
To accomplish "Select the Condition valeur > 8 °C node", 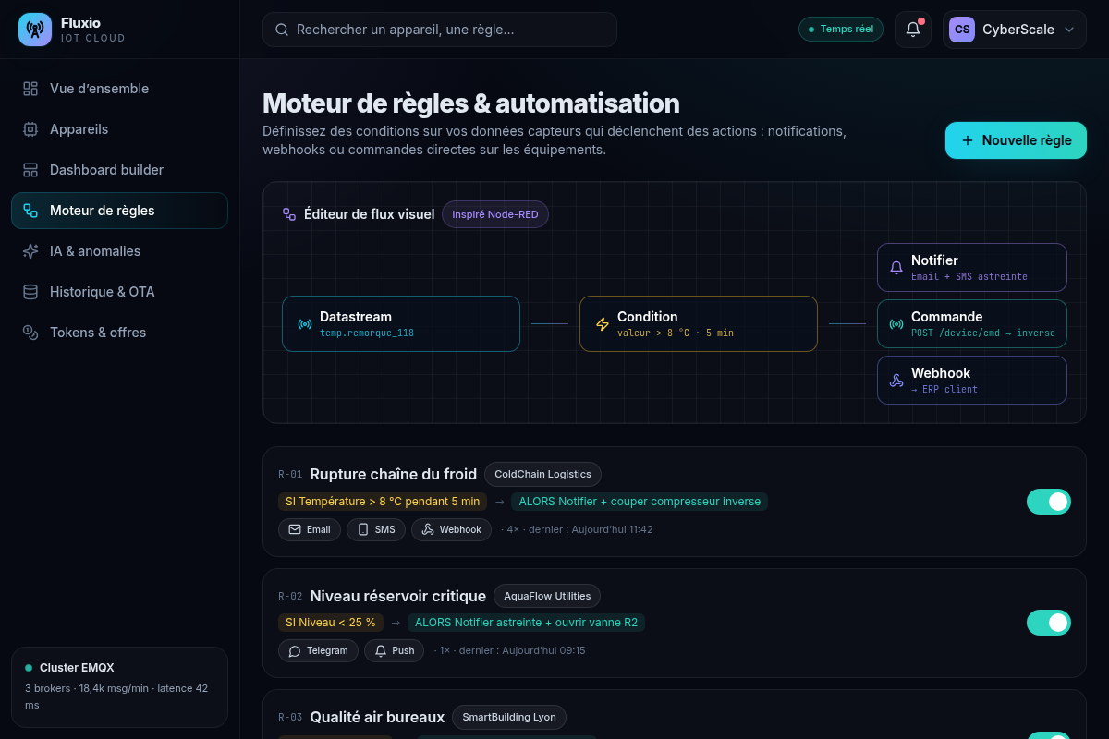I will pos(699,323).
